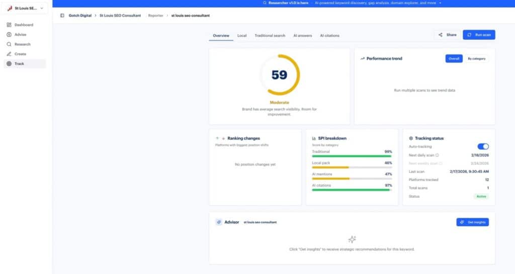The height and width of the screenshot is (274, 515).
Task: Disable the Auto-tracking toggle
Action: 483,146
